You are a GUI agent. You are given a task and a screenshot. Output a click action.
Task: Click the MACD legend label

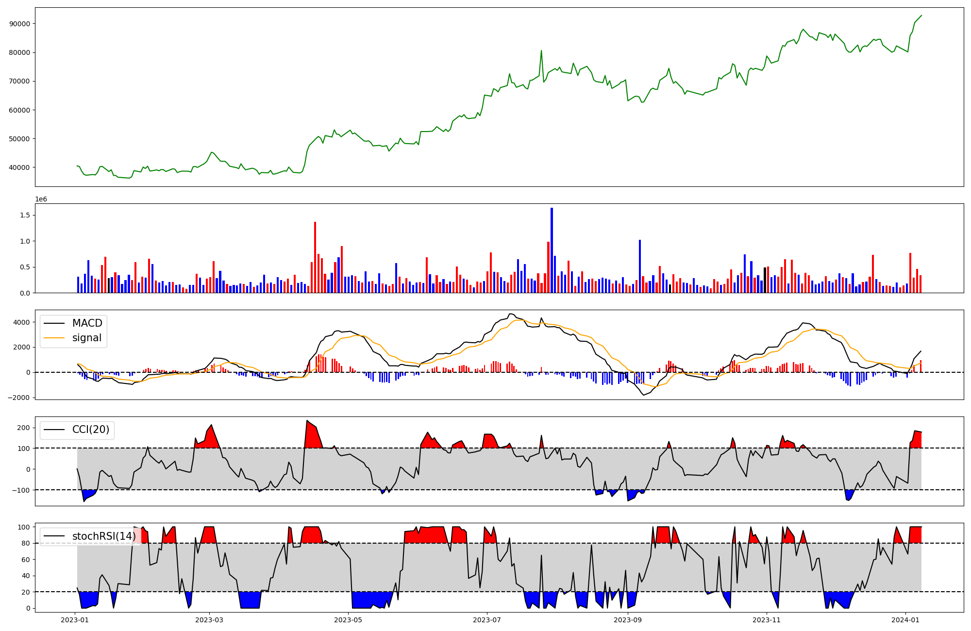(87, 323)
